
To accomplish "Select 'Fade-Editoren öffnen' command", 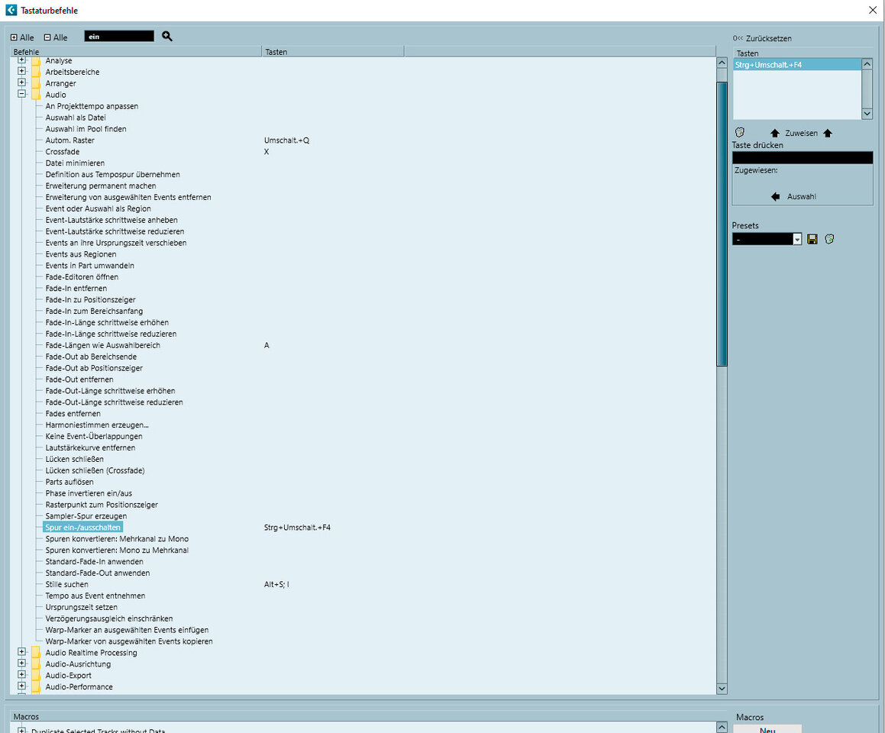I will coord(82,276).
